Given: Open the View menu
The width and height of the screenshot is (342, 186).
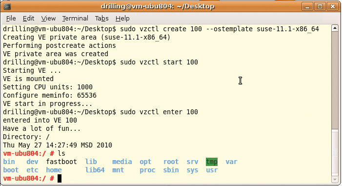Looking at the screenshot, I should tap(48, 19).
